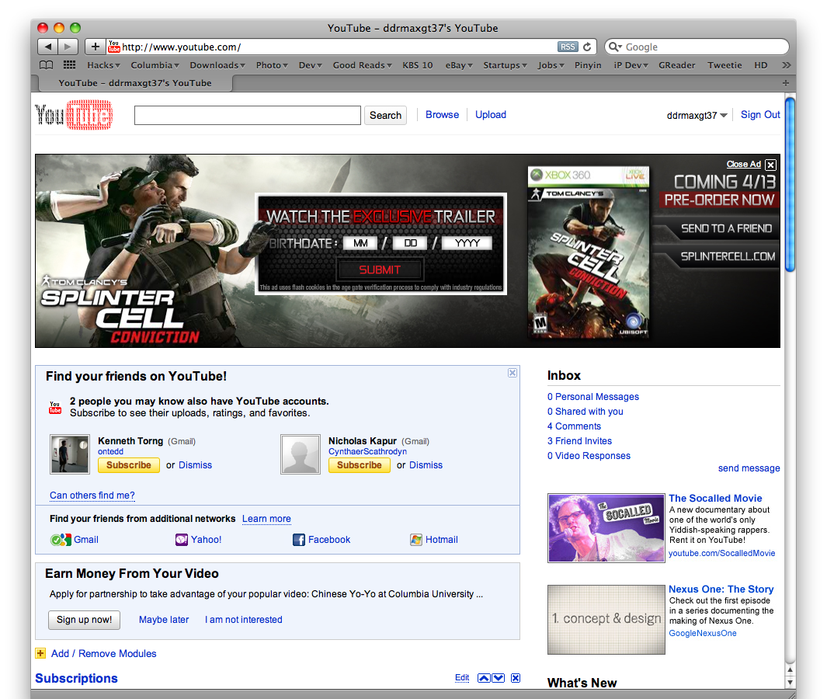
Task: Close the Splinter Cell ad with X
Action: [x=770, y=165]
